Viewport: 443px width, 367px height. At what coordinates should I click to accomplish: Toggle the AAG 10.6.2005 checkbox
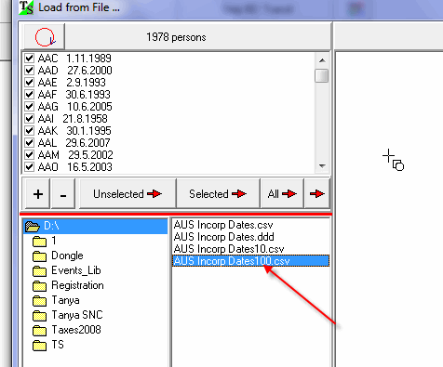[29, 106]
